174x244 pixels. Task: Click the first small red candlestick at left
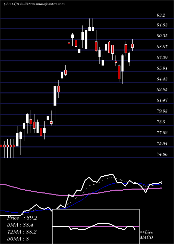click(x=1, y=146)
